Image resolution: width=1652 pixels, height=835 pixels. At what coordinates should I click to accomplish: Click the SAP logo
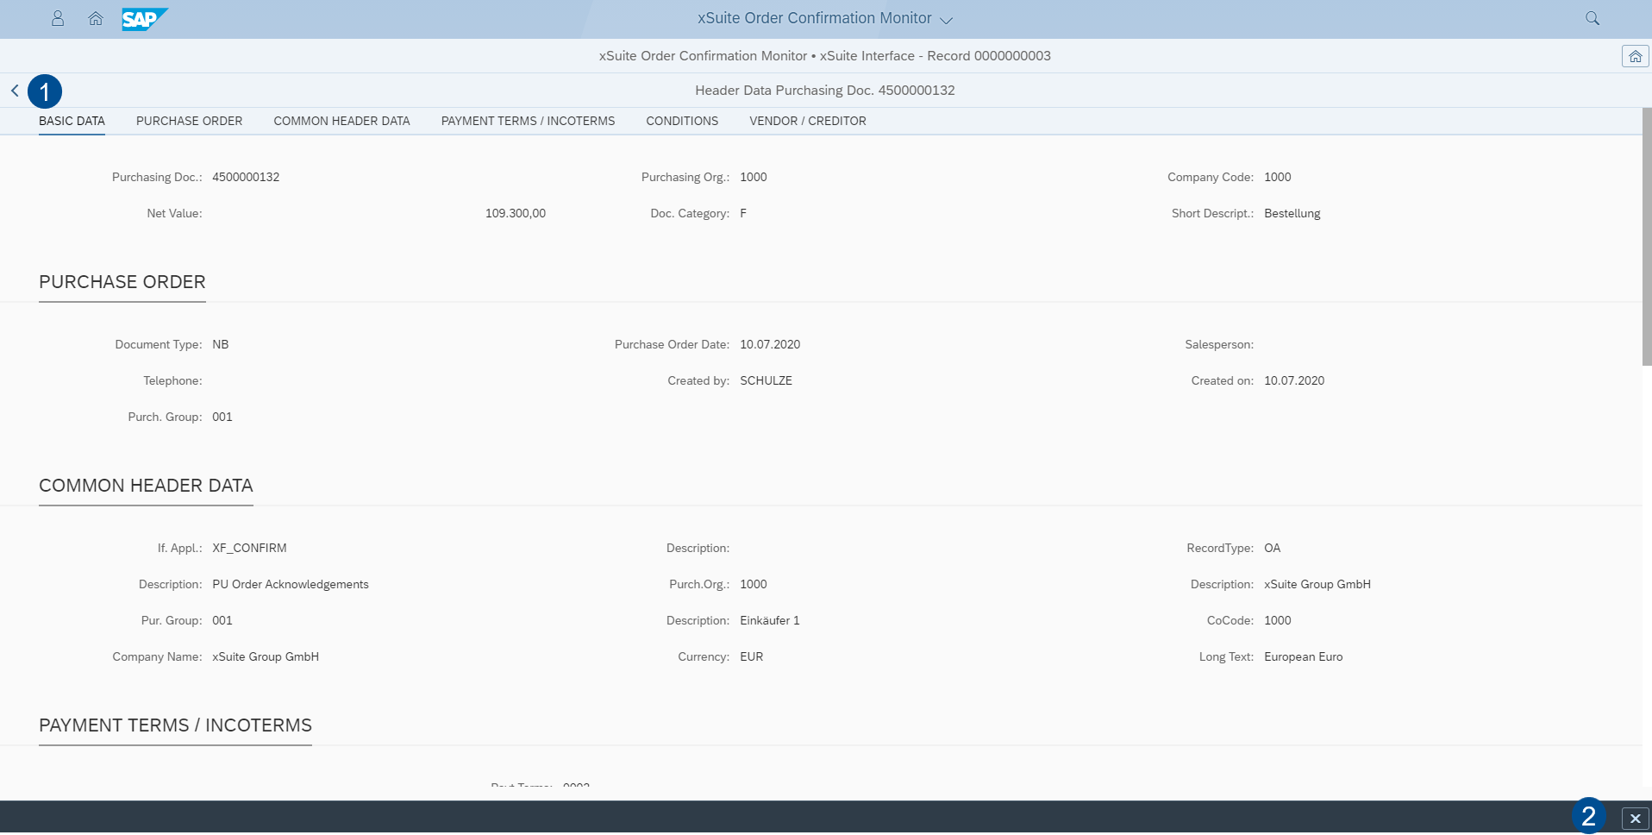143,19
